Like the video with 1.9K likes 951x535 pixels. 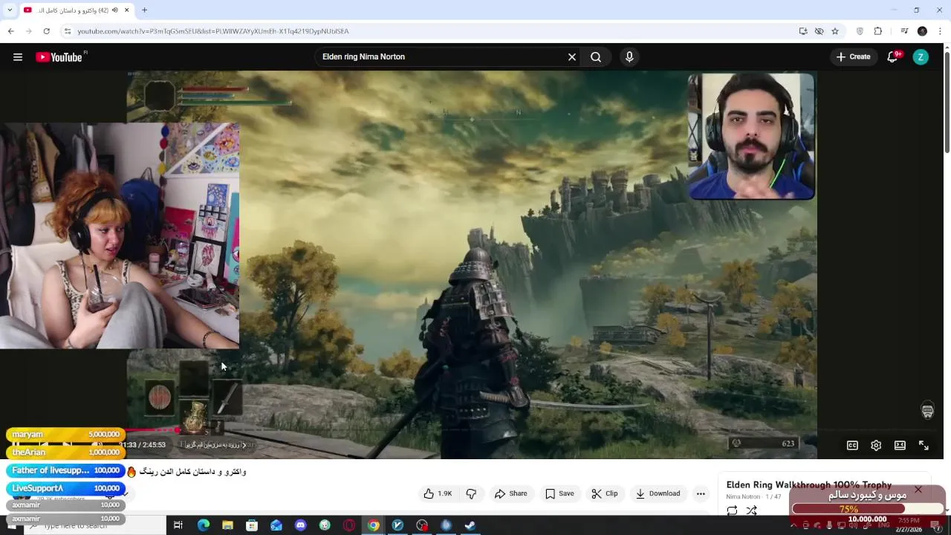click(x=437, y=493)
